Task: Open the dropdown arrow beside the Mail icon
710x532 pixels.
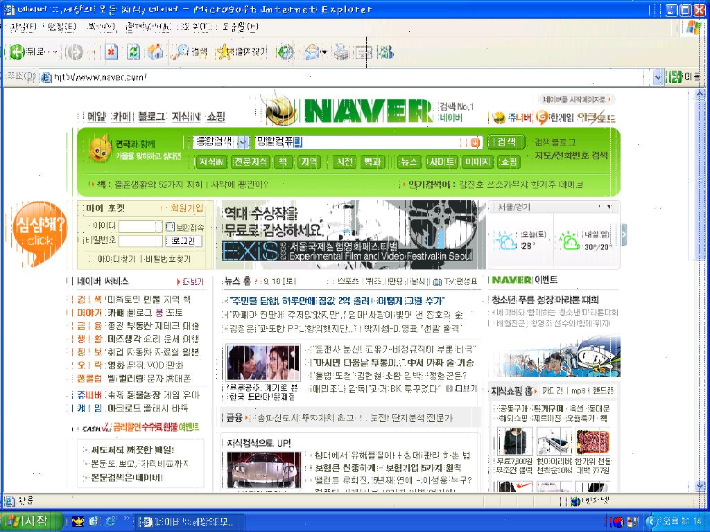Action: (324, 53)
